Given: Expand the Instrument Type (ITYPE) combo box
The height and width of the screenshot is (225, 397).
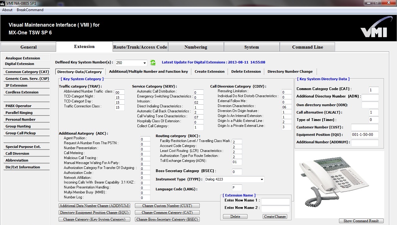Looking at the screenshot, I should [262, 179].
